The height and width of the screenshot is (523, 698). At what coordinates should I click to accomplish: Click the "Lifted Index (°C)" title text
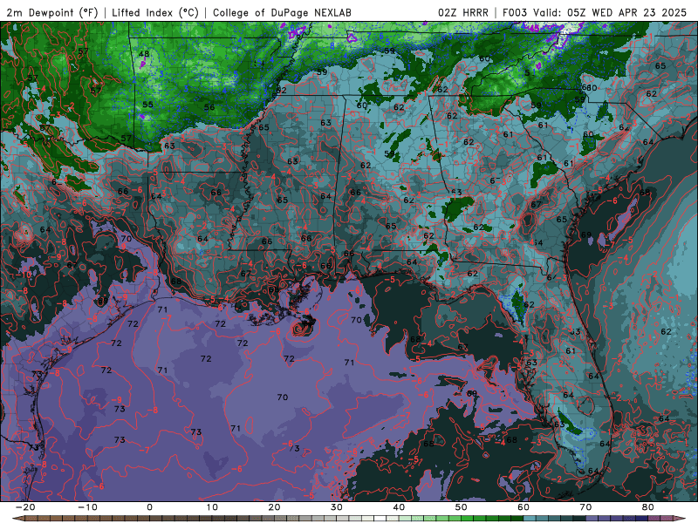155,12
